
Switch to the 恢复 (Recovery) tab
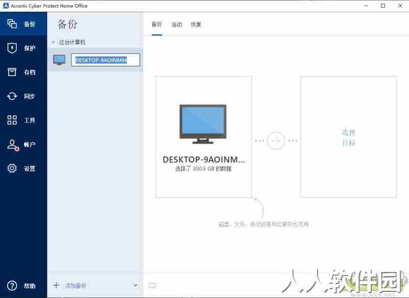coord(196,24)
